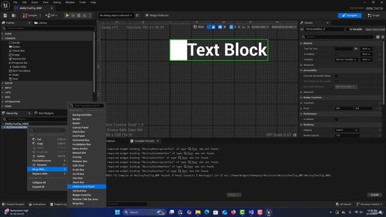The height and width of the screenshot is (217, 386).
Task: Click the localization globe icon in viewport
Action: pyautogui.click(x=195, y=27)
